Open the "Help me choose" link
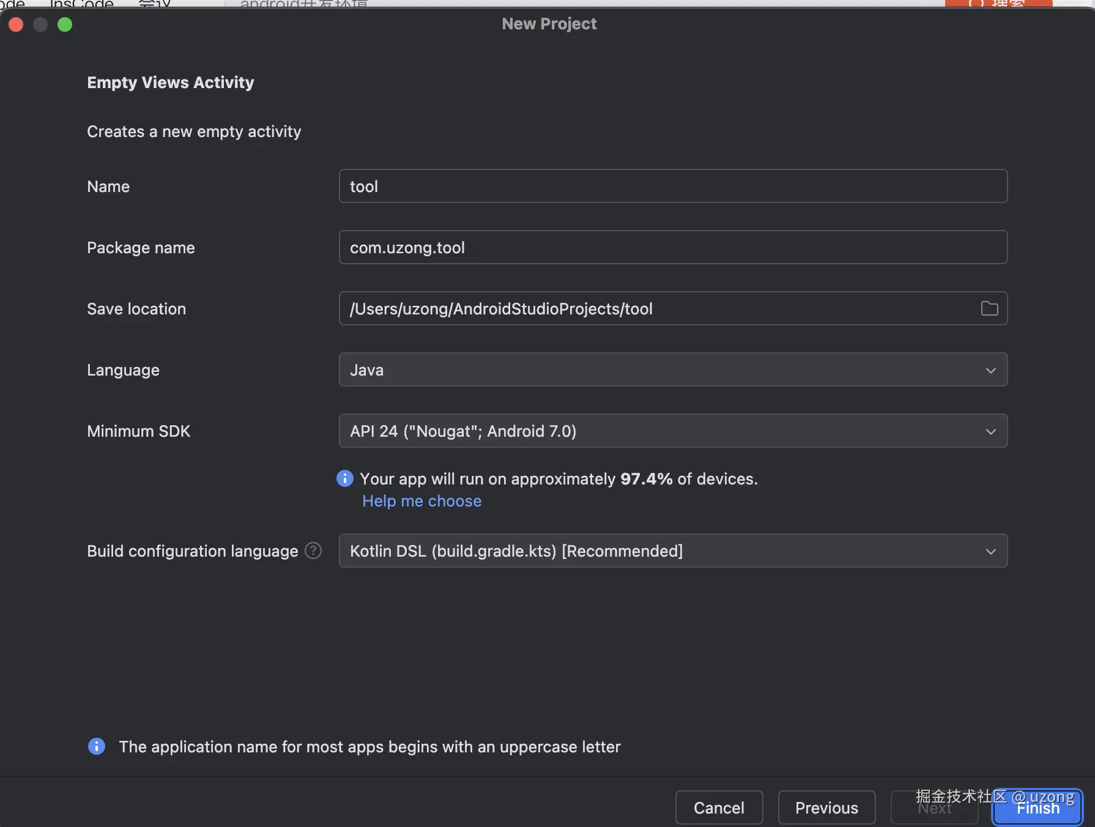This screenshot has width=1095, height=827. click(x=421, y=501)
